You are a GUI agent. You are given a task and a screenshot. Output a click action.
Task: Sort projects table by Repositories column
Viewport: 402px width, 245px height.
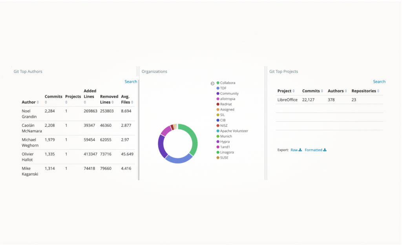378,91
